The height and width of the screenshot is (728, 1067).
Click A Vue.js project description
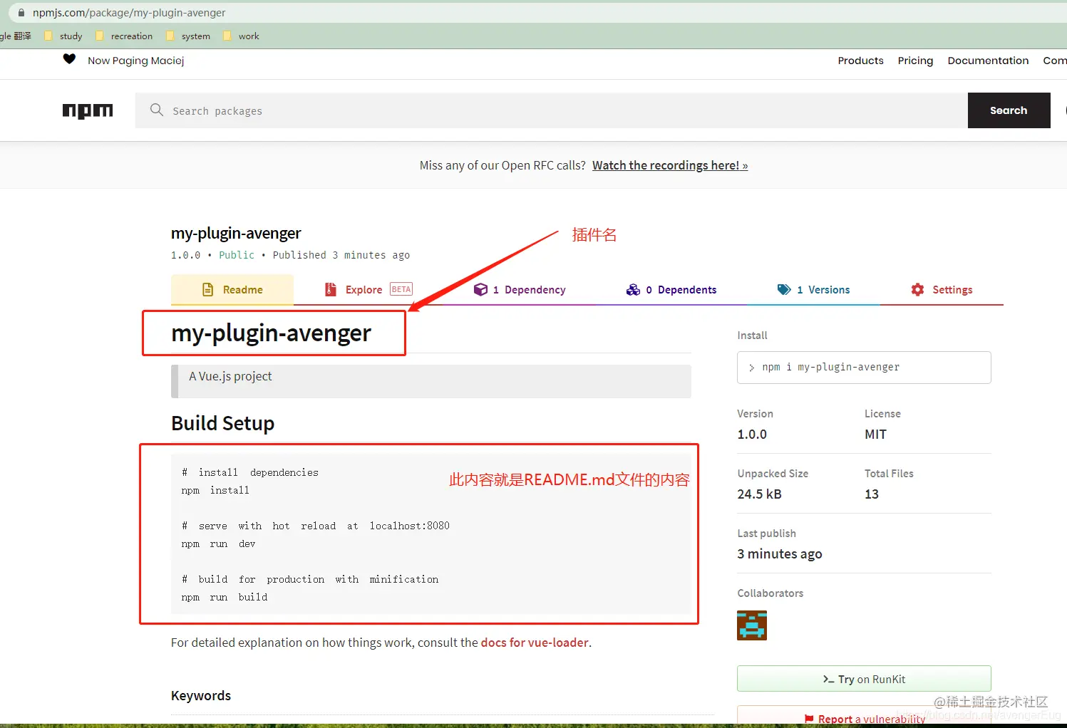[230, 376]
